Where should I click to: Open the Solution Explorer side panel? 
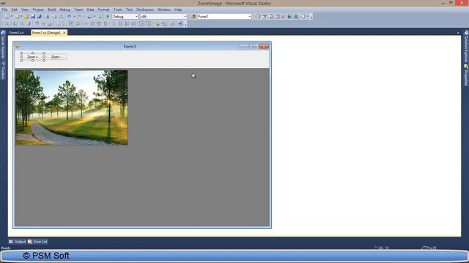pos(466,46)
